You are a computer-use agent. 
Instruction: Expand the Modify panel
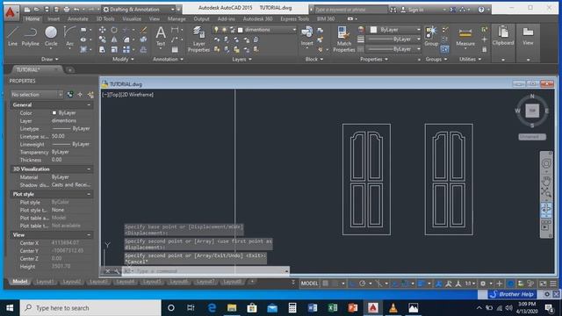click(x=123, y=59)
